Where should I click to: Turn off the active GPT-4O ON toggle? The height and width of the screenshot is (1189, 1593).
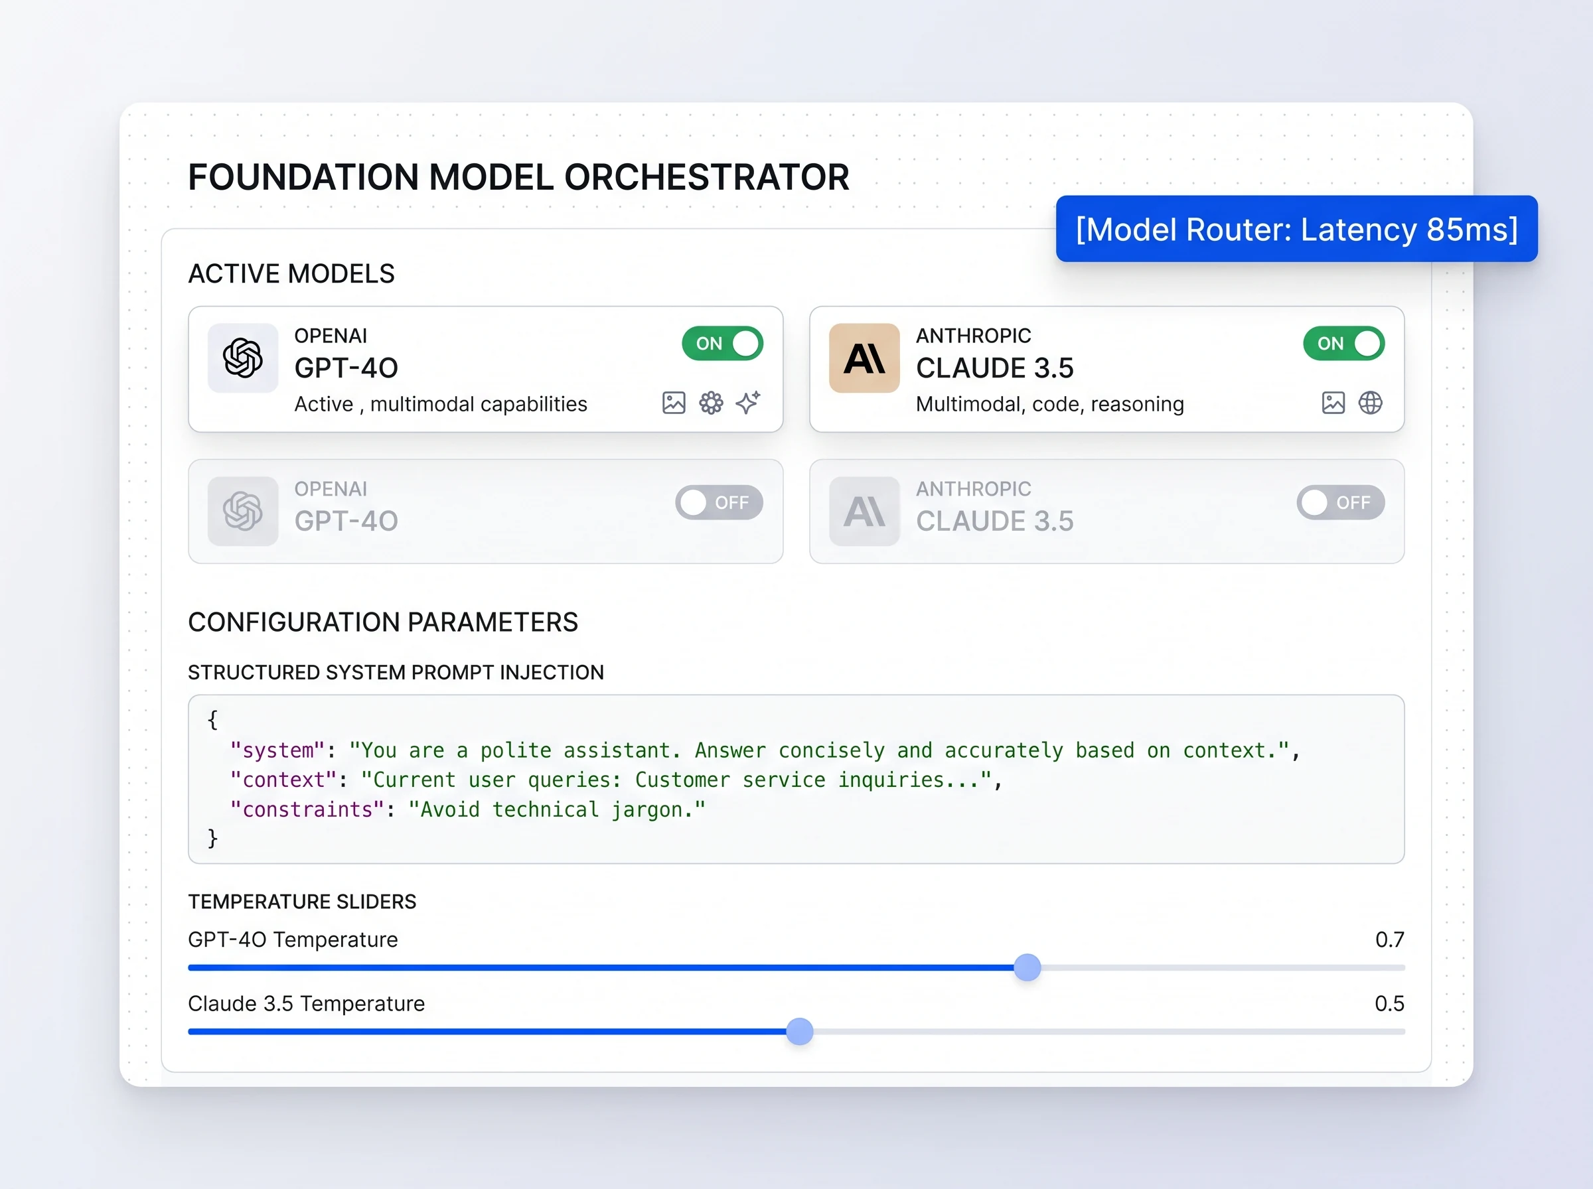pos(722,343)
